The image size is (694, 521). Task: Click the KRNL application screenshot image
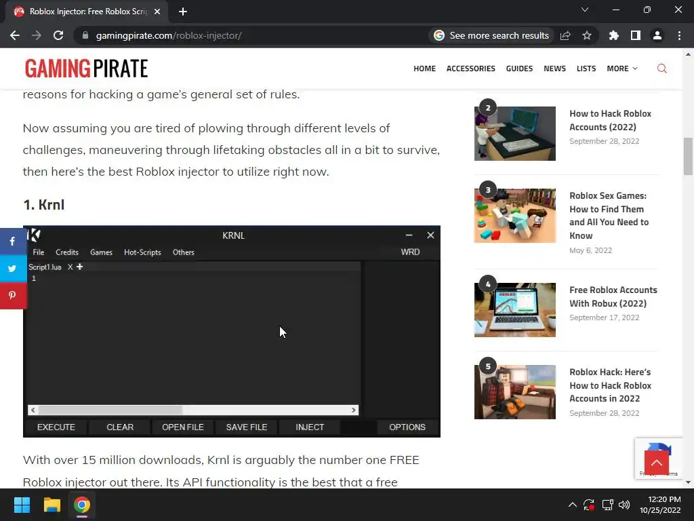tap(232, 331)
